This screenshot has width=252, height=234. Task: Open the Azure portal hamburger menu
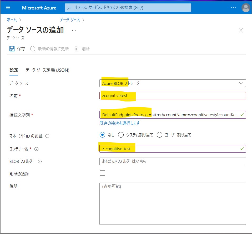click(8, 8)
